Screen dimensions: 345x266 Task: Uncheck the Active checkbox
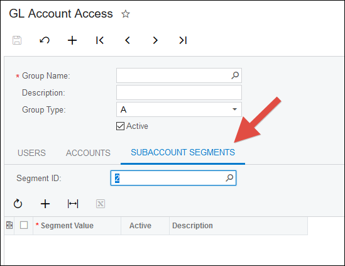click(x=120, y=126)
